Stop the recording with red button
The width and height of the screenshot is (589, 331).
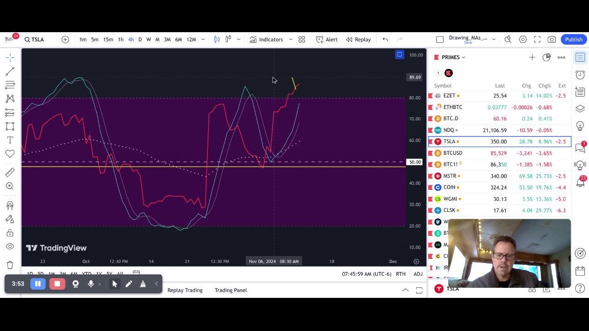click(x=57, y=284)
